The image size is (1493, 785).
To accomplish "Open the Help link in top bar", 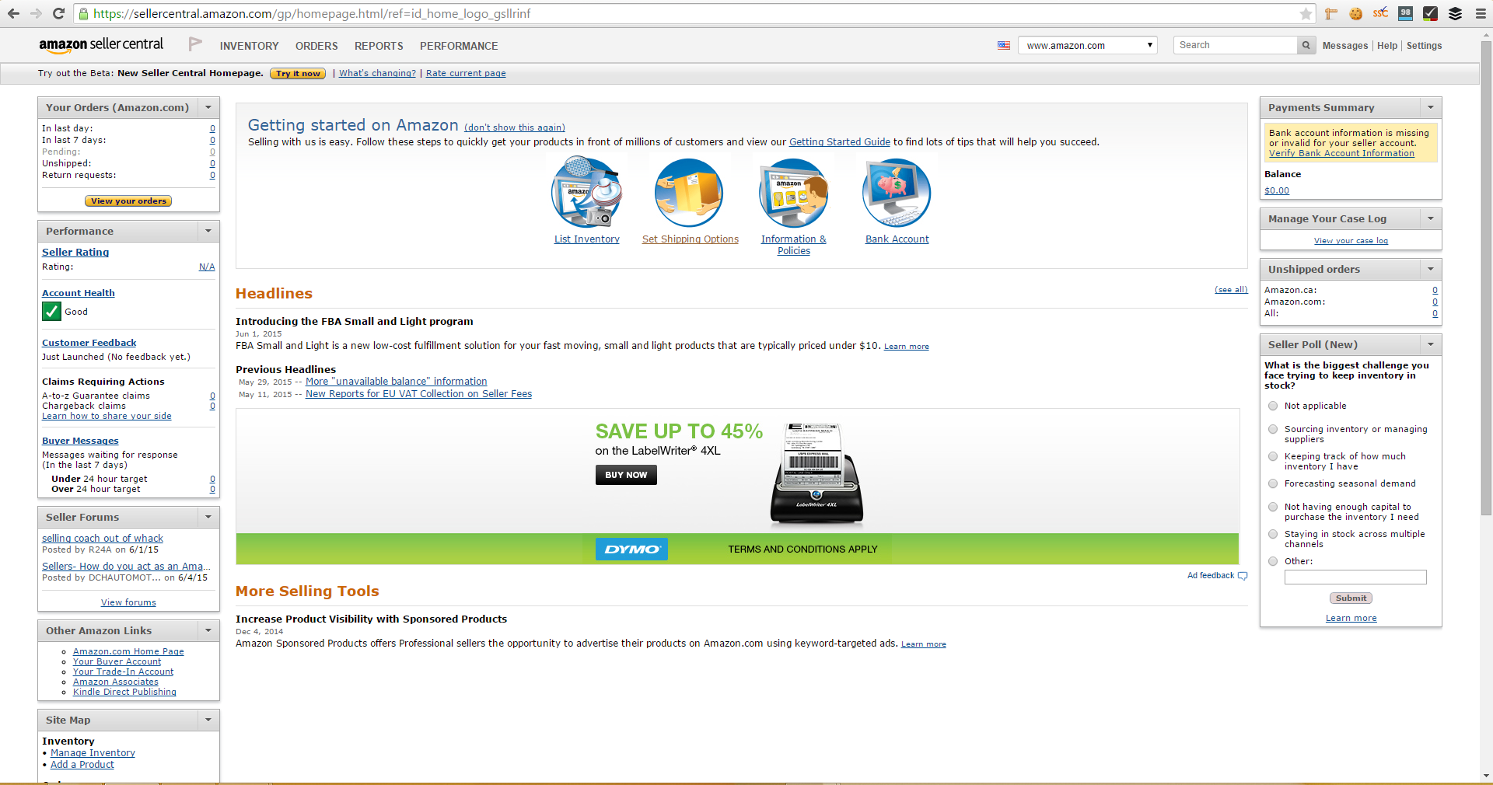I will click(x=1386, y=46).
